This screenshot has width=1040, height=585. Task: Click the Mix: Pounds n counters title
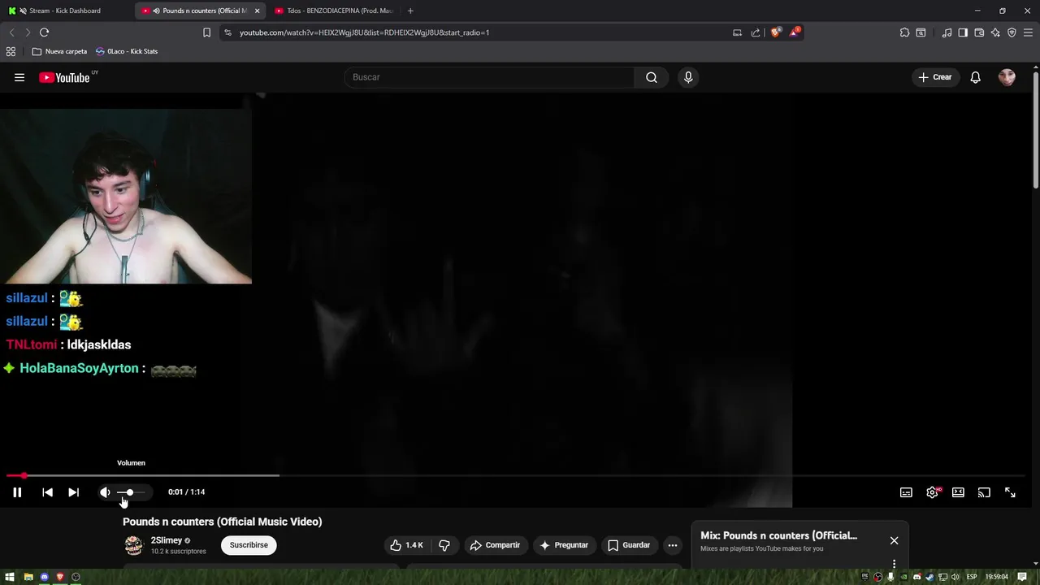coord(778,535)
